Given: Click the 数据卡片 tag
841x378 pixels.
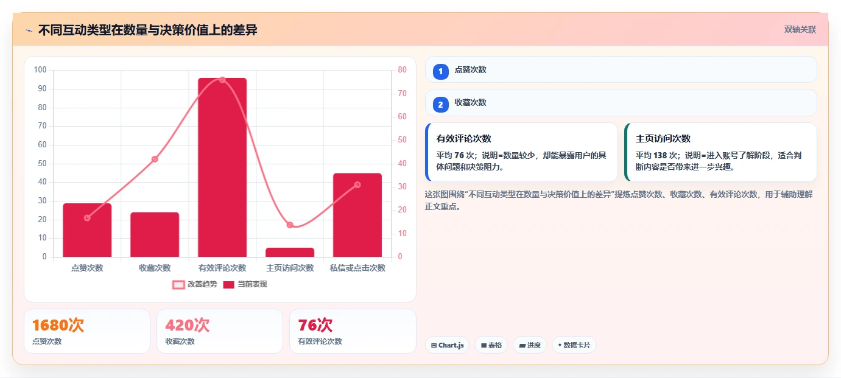Looking at the screenshot, I should click(574, 345).
